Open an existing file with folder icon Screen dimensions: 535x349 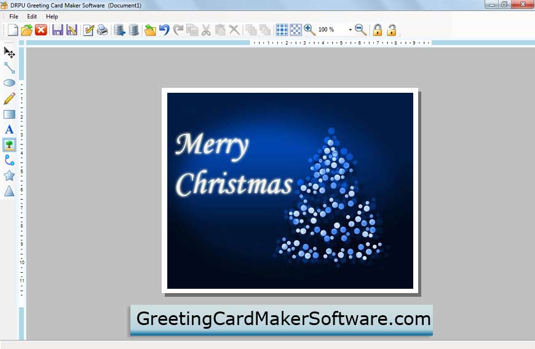(x=26, y=30)
